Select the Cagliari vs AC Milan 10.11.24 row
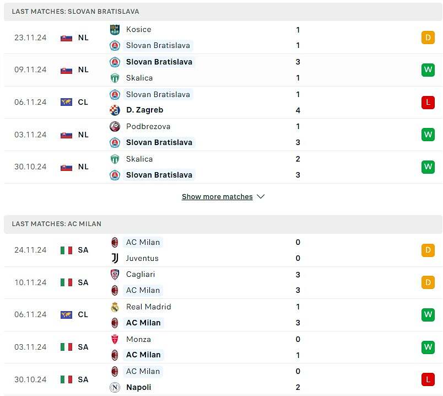The width and height of the screenshot is (443, 396). [223, 282]
